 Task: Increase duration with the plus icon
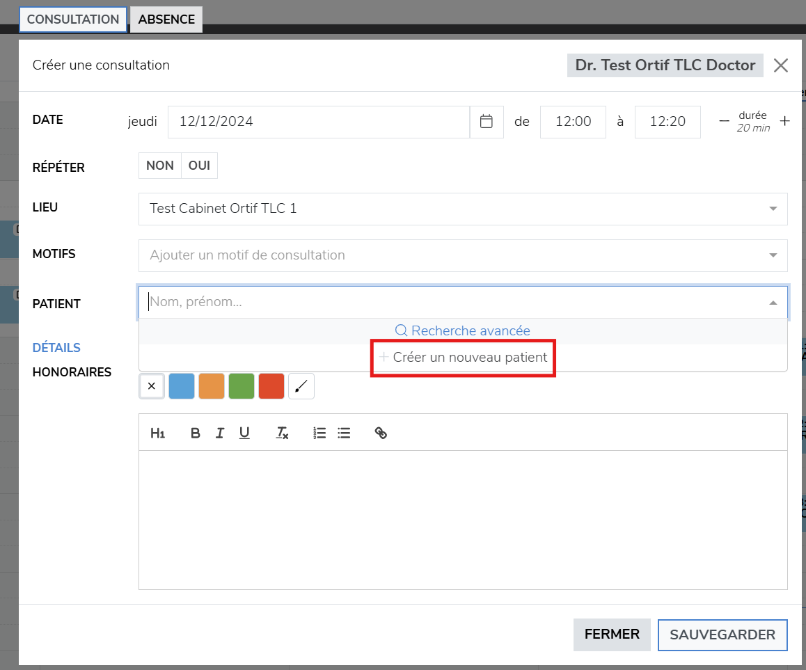785,121
